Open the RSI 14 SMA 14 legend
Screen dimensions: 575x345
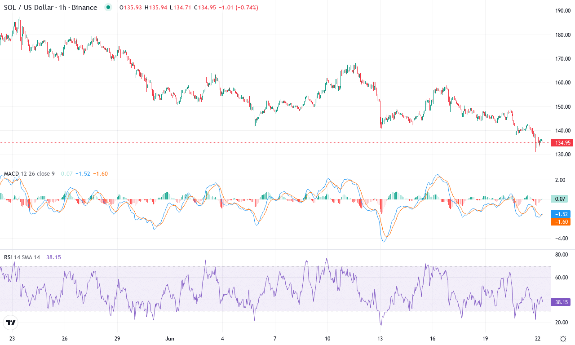pos(22,257)
